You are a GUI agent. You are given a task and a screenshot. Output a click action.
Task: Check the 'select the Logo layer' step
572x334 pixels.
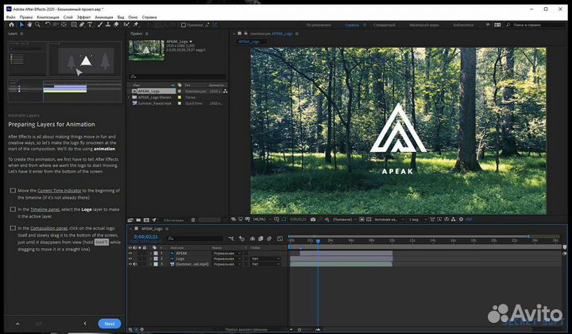click(x=13, y=209)
